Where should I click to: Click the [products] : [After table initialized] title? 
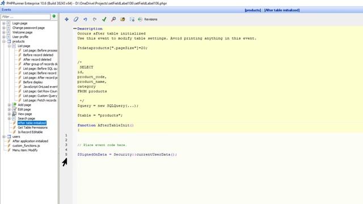(272, 10)
